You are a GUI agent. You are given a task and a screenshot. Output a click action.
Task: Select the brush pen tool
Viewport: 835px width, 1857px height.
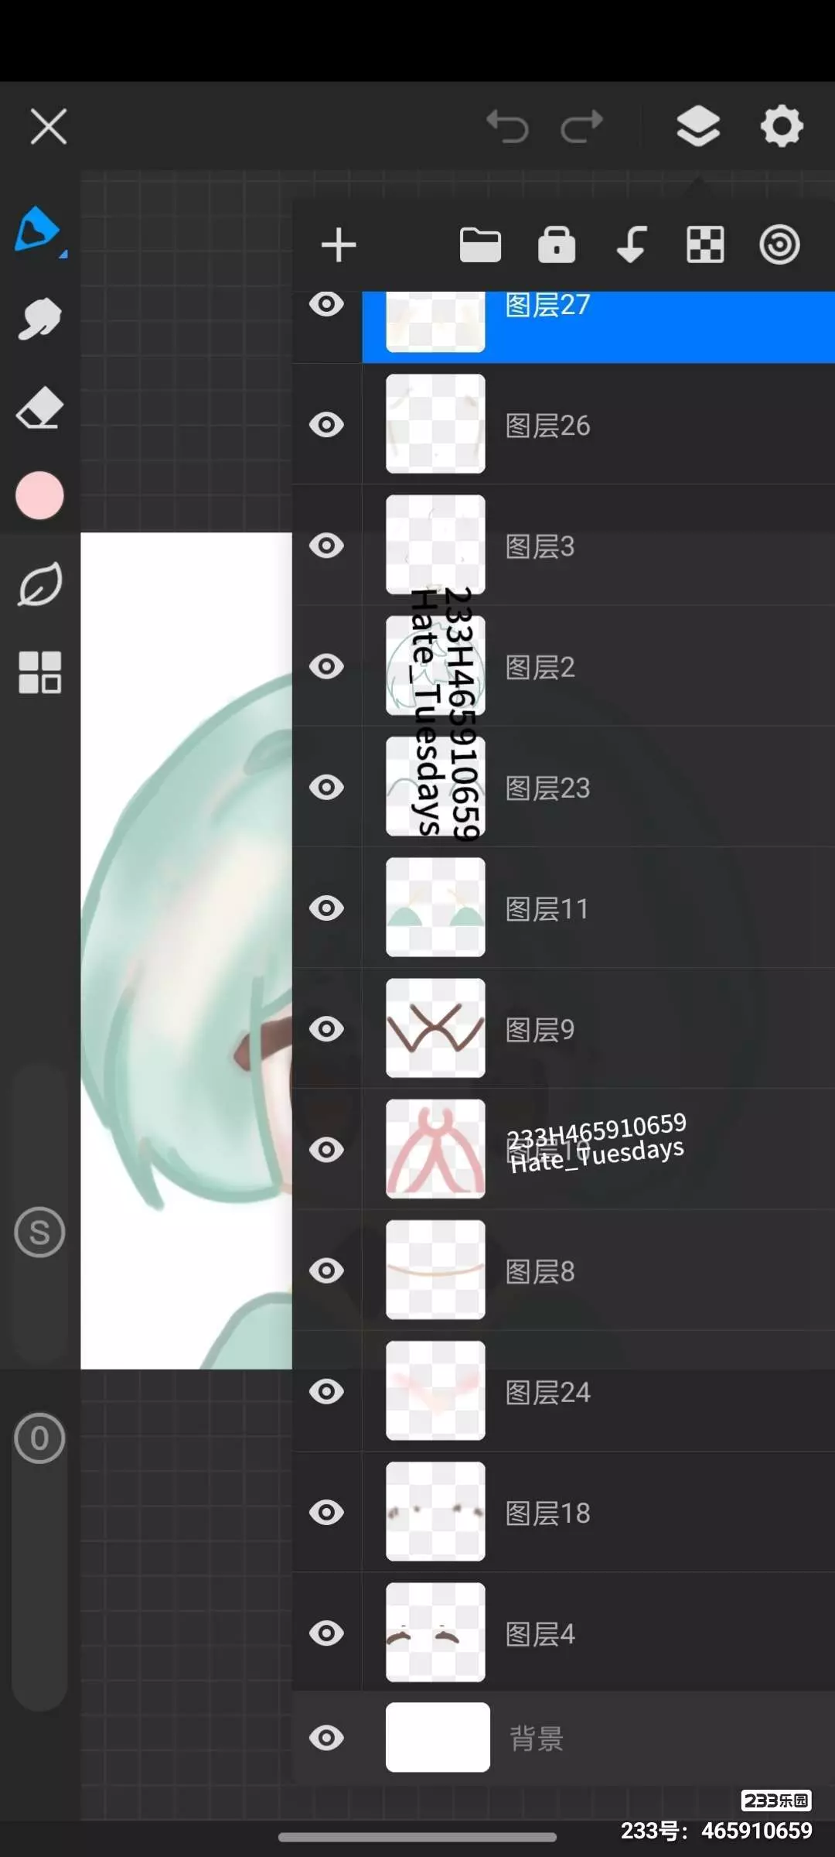pos(39,230)
